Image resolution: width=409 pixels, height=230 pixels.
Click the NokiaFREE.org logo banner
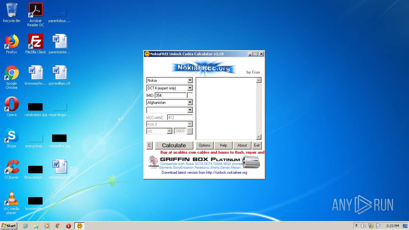tap(204, 68)
